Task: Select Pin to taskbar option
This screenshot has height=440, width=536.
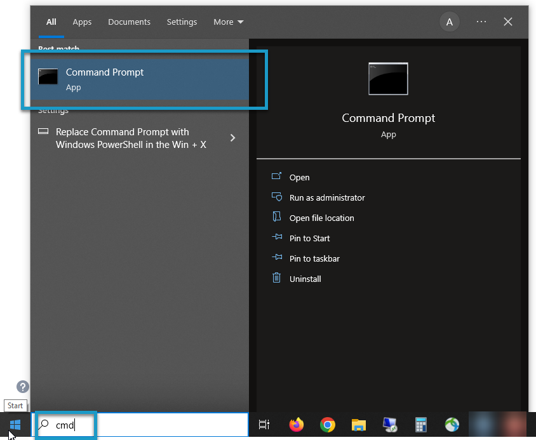Action: (x=314, y=258)
